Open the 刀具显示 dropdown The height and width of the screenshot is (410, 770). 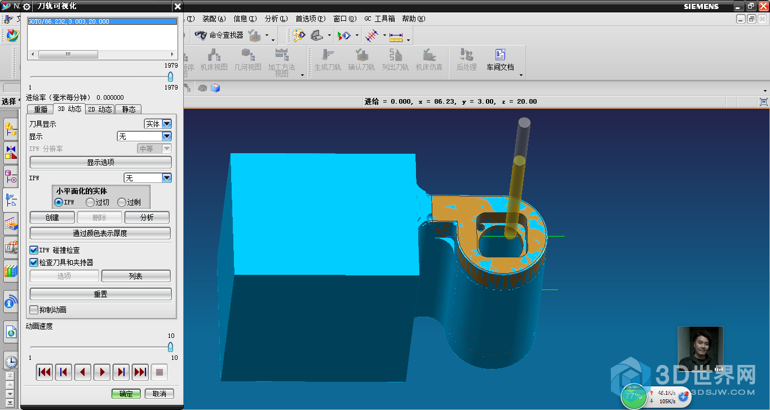(x=166, y=124)
